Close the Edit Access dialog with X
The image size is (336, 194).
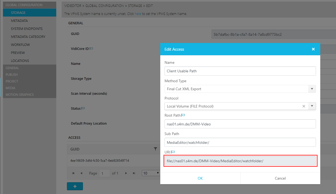(313, 49)
